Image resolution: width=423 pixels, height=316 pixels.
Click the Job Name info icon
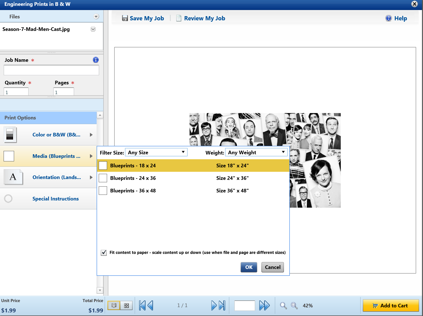96,60
